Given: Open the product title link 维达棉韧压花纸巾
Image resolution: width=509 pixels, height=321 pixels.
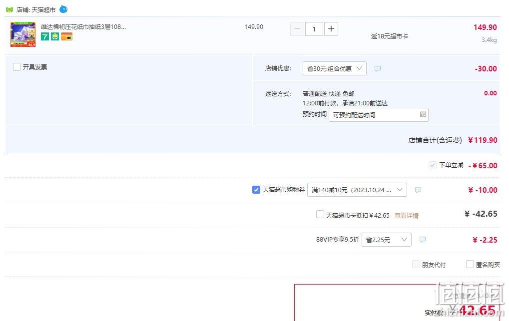Looking at the screenshot, I should 83,26.
